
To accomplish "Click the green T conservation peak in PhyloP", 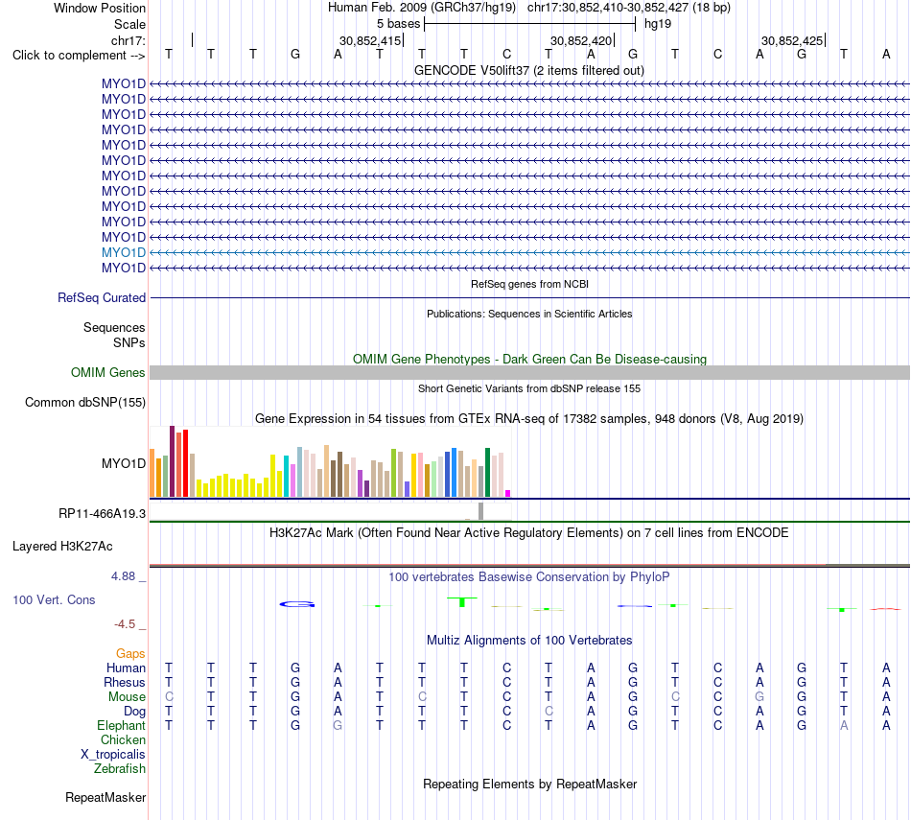I will (462, 602).
